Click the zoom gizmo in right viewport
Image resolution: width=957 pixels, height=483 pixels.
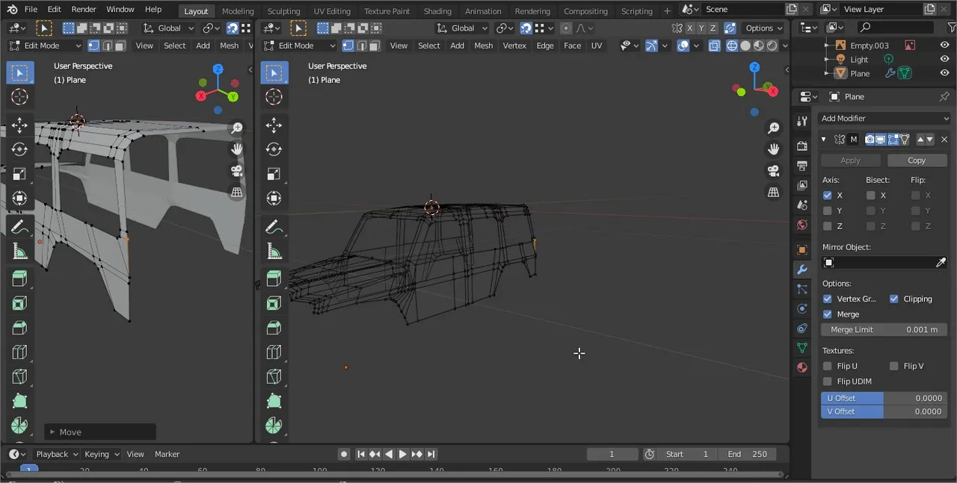pos(774,128)
